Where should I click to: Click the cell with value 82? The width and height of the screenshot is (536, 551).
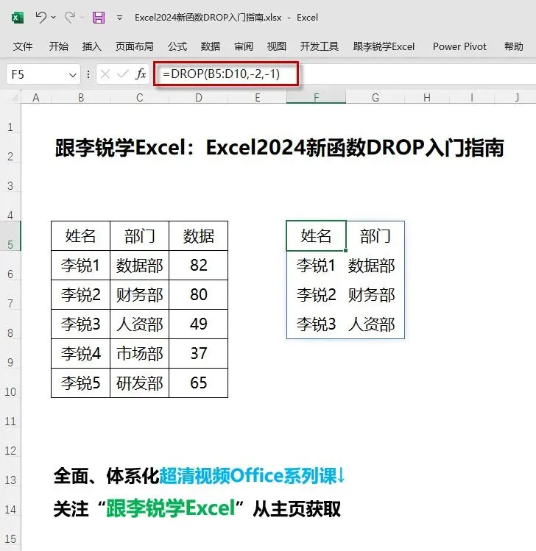199,266
